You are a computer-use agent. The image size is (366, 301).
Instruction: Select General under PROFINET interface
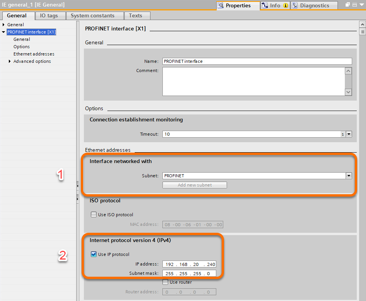[x=22, y=39]
